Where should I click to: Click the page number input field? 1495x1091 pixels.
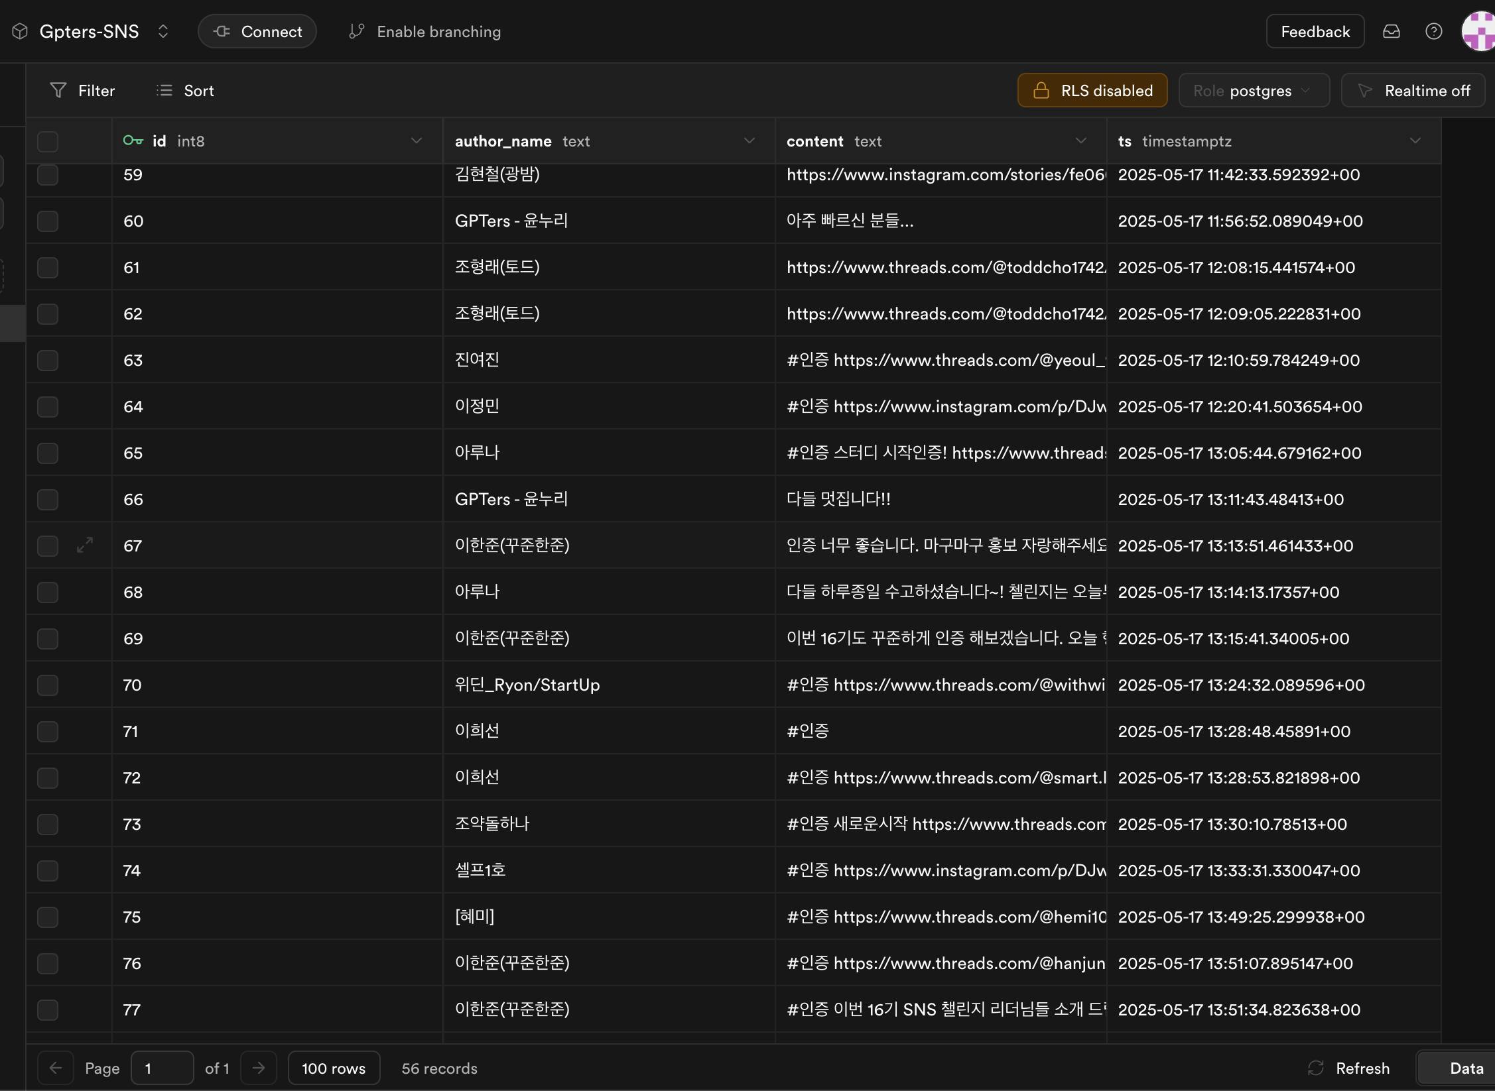coord(162,1068)
